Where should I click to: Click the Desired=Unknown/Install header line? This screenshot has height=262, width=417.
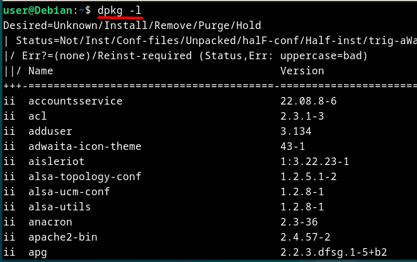(132, 26)
